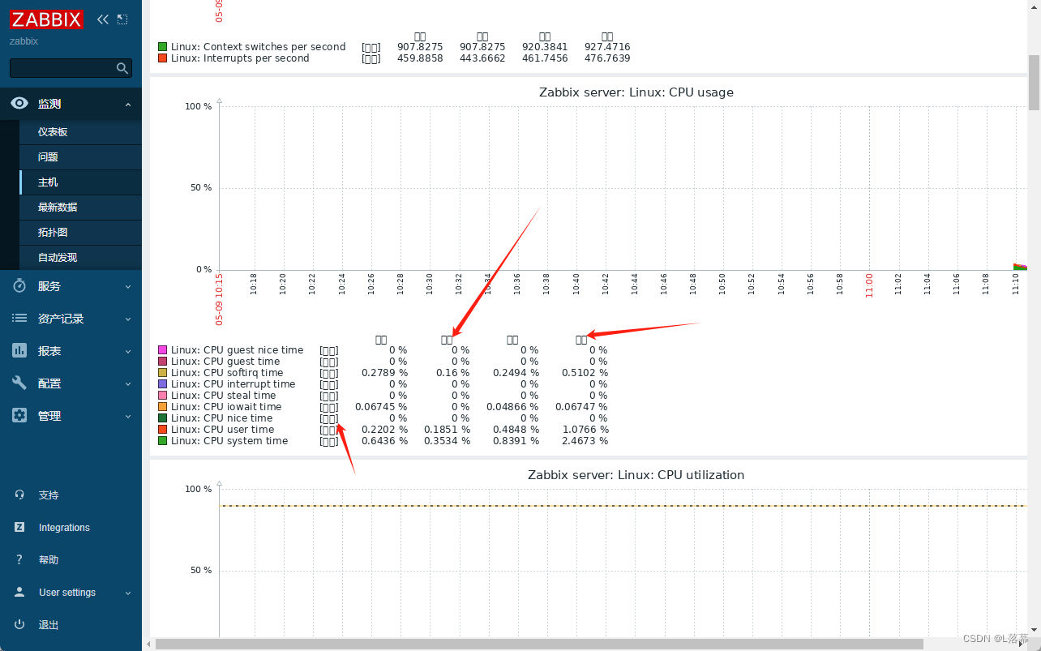Click the wrench icon for 配置
The image size is (1041, 651).
pos(19,383)
